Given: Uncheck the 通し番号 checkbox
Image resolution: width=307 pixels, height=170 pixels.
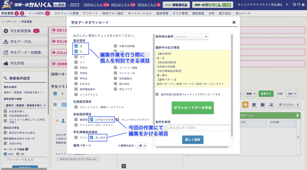Looking at the screenshot, I should click(92, 138).
